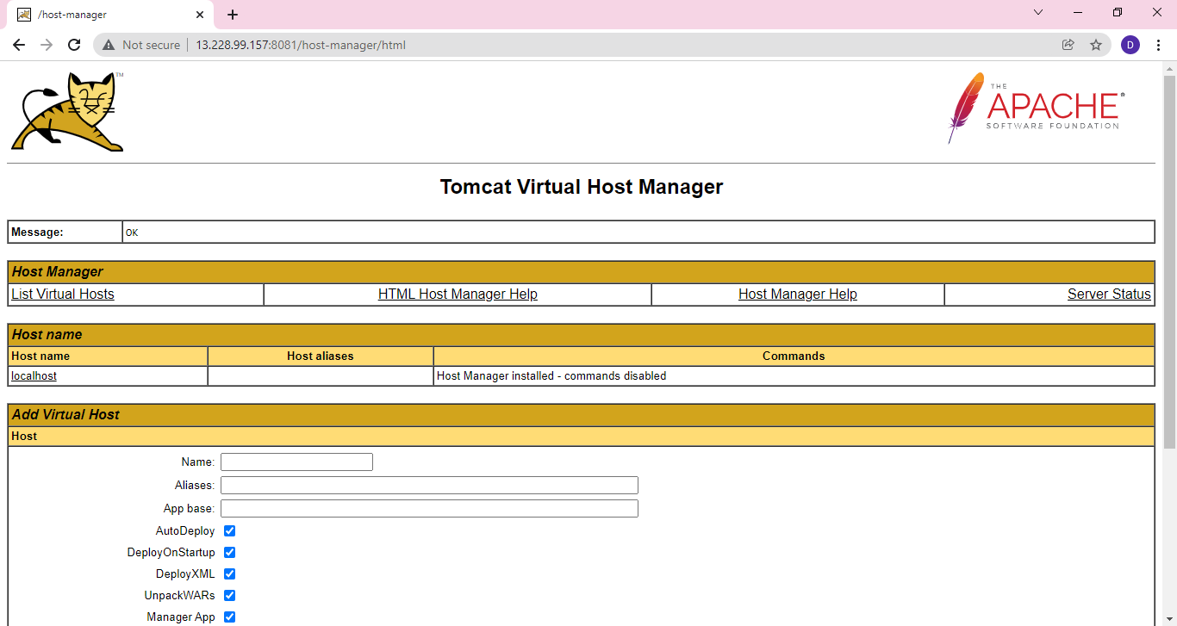Open a new browser tab
1177x626 pixels.
click(233, 15)
